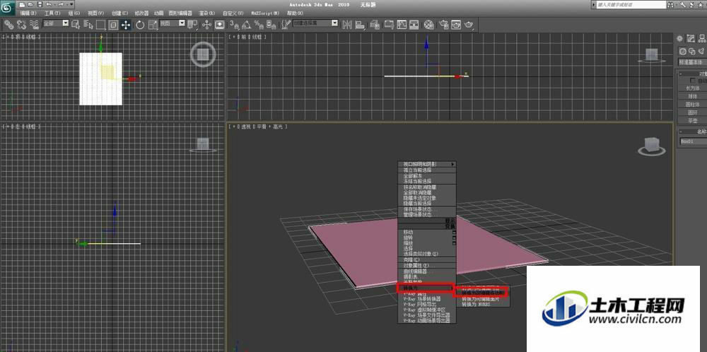Viewport: 707px width, 352px height.
Task: Choose Convert To in the context menu
Action: click(425, 288)
